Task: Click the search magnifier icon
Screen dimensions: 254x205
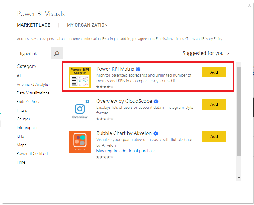Action: click(x=57, y=53)
